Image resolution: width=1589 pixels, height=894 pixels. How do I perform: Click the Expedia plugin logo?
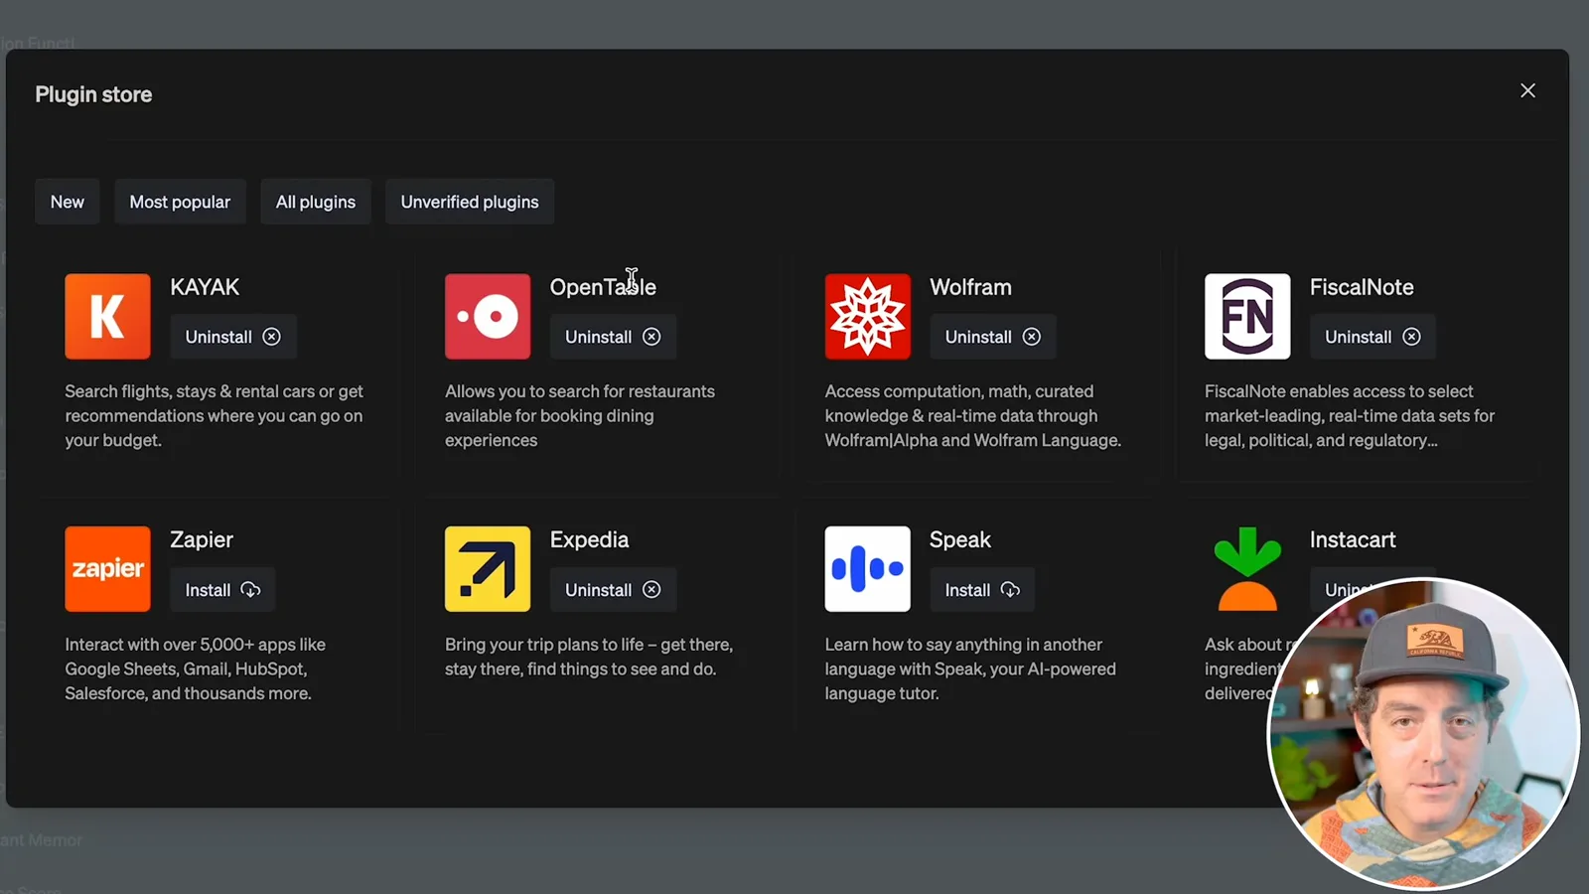coord(488,569)
